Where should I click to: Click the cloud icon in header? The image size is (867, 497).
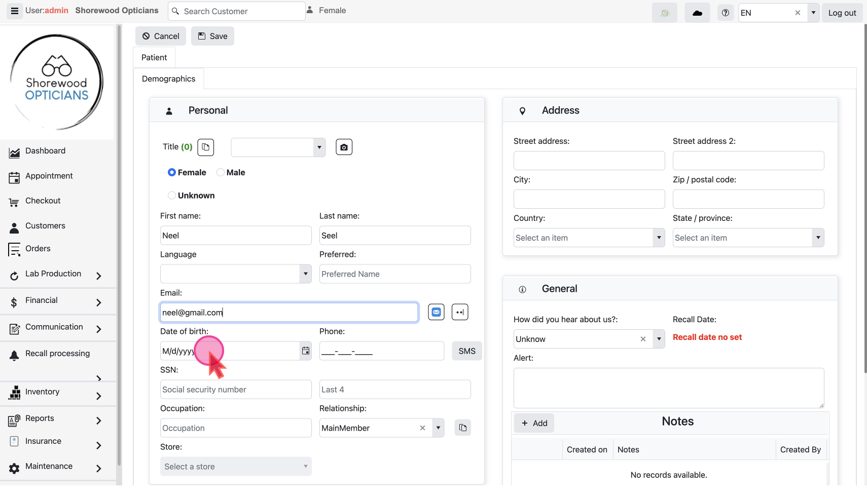(697, 13)
